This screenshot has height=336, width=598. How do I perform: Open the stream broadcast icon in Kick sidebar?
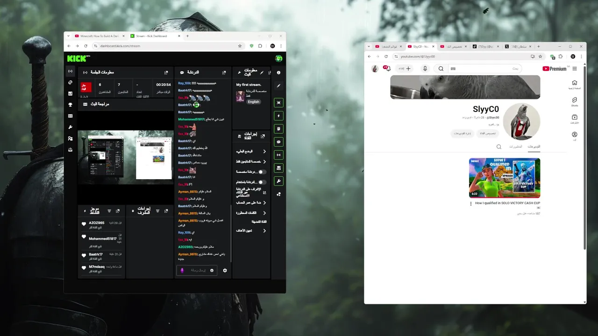(x=70, y=71)
